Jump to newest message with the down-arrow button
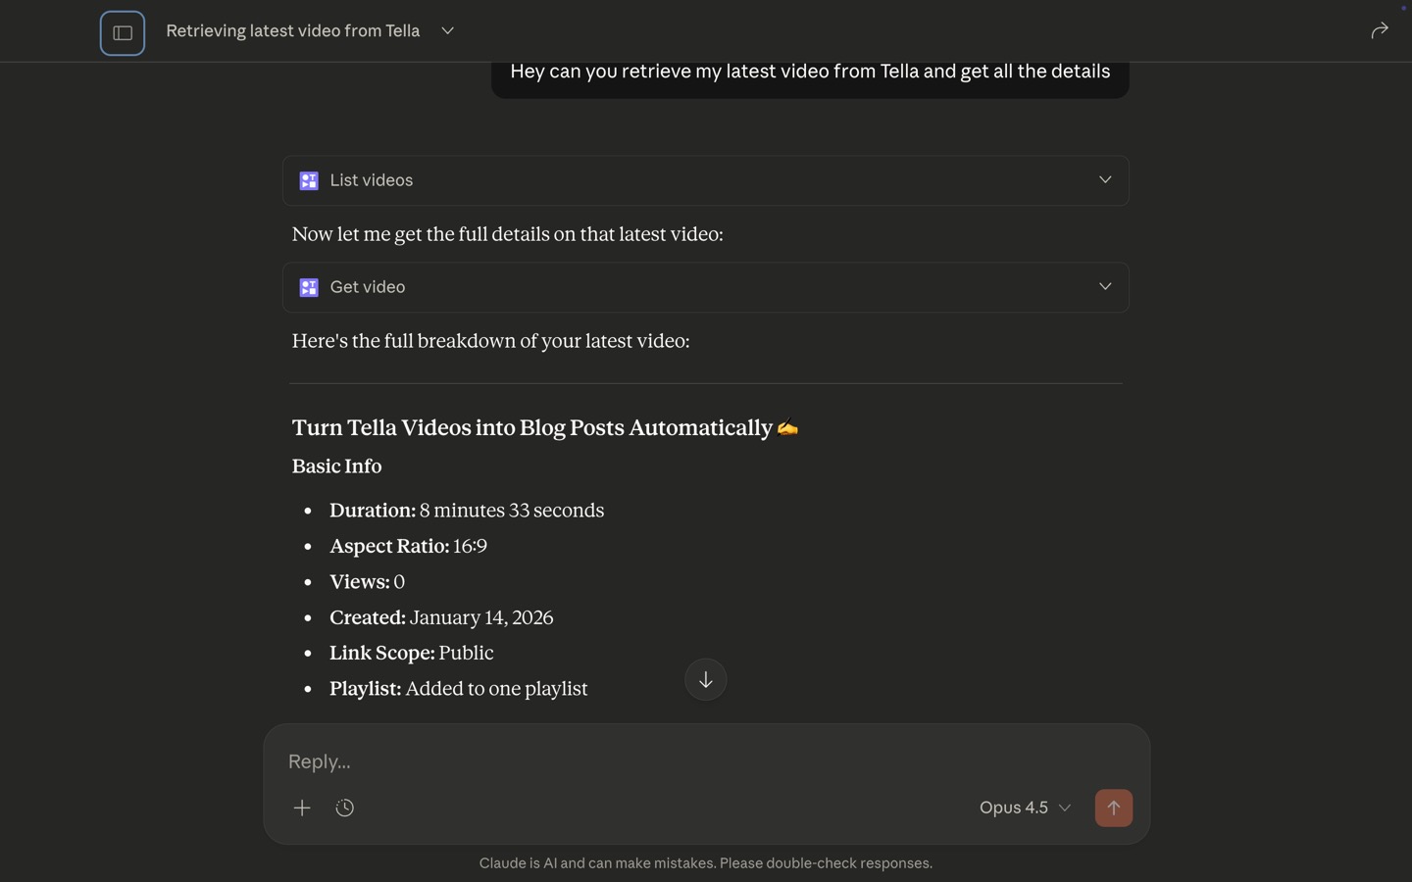 [x=705, y=679]
